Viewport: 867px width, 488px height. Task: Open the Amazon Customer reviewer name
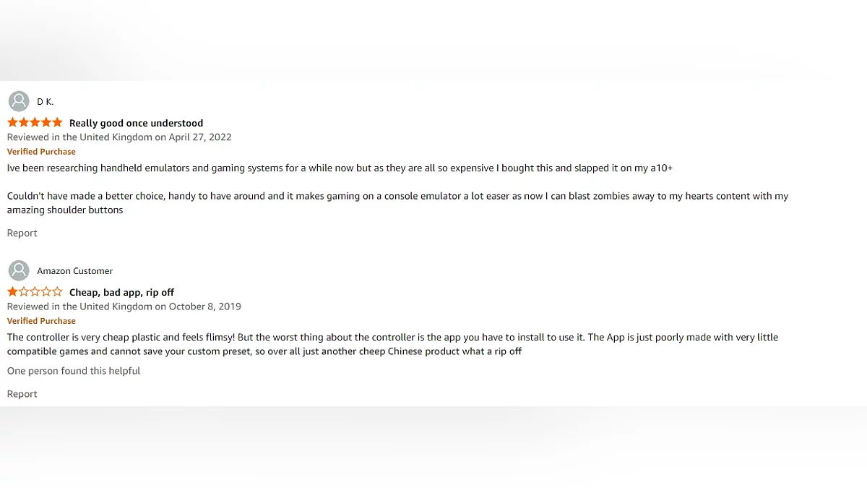75,271
